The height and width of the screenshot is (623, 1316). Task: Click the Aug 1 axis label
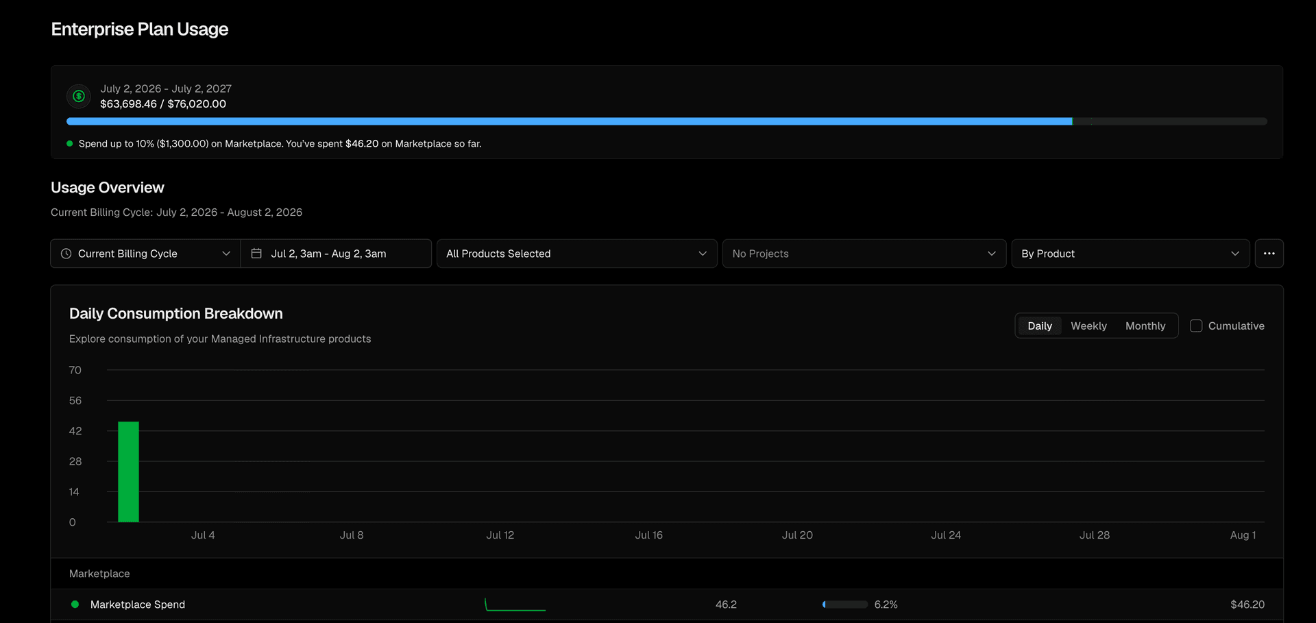(x=1243, y=535)
